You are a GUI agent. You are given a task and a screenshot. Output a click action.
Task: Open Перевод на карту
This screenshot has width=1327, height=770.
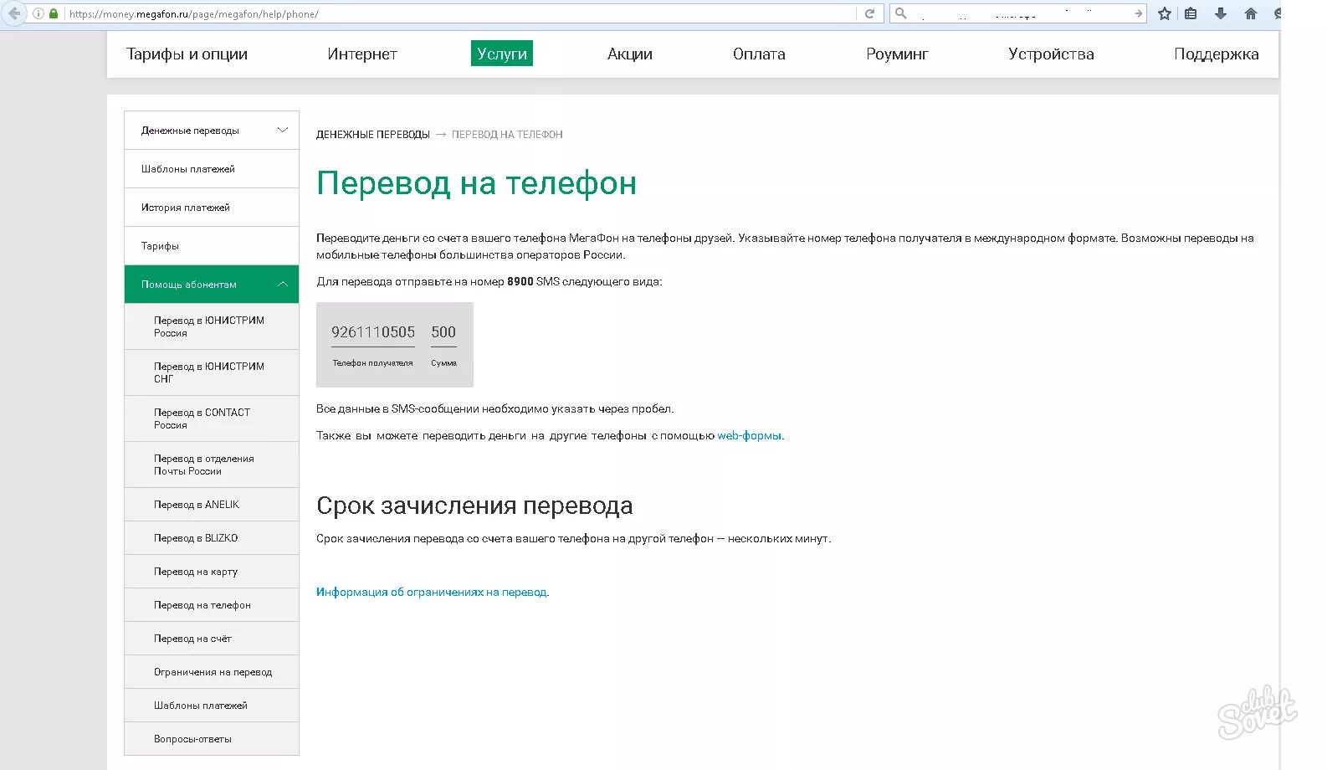click(x=212, y=572)
